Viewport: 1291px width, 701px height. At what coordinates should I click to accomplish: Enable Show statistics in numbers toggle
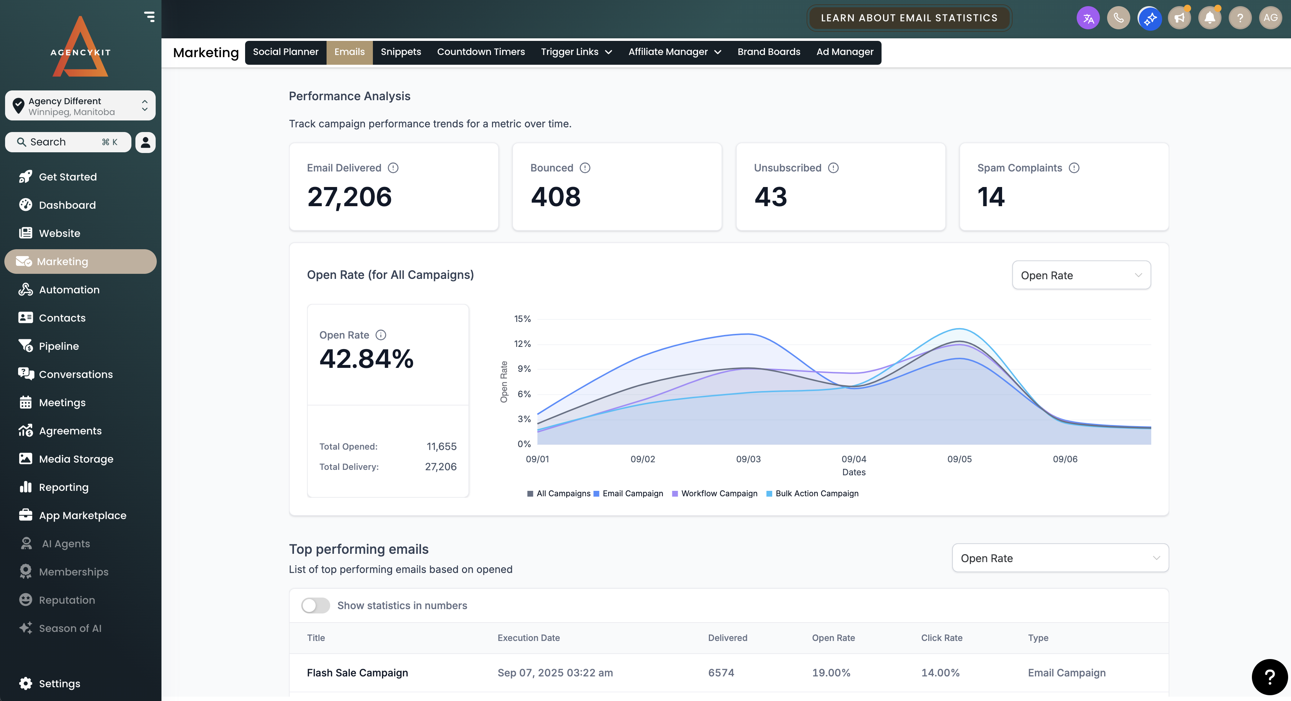pyautogui.click(x=315, y=606)
